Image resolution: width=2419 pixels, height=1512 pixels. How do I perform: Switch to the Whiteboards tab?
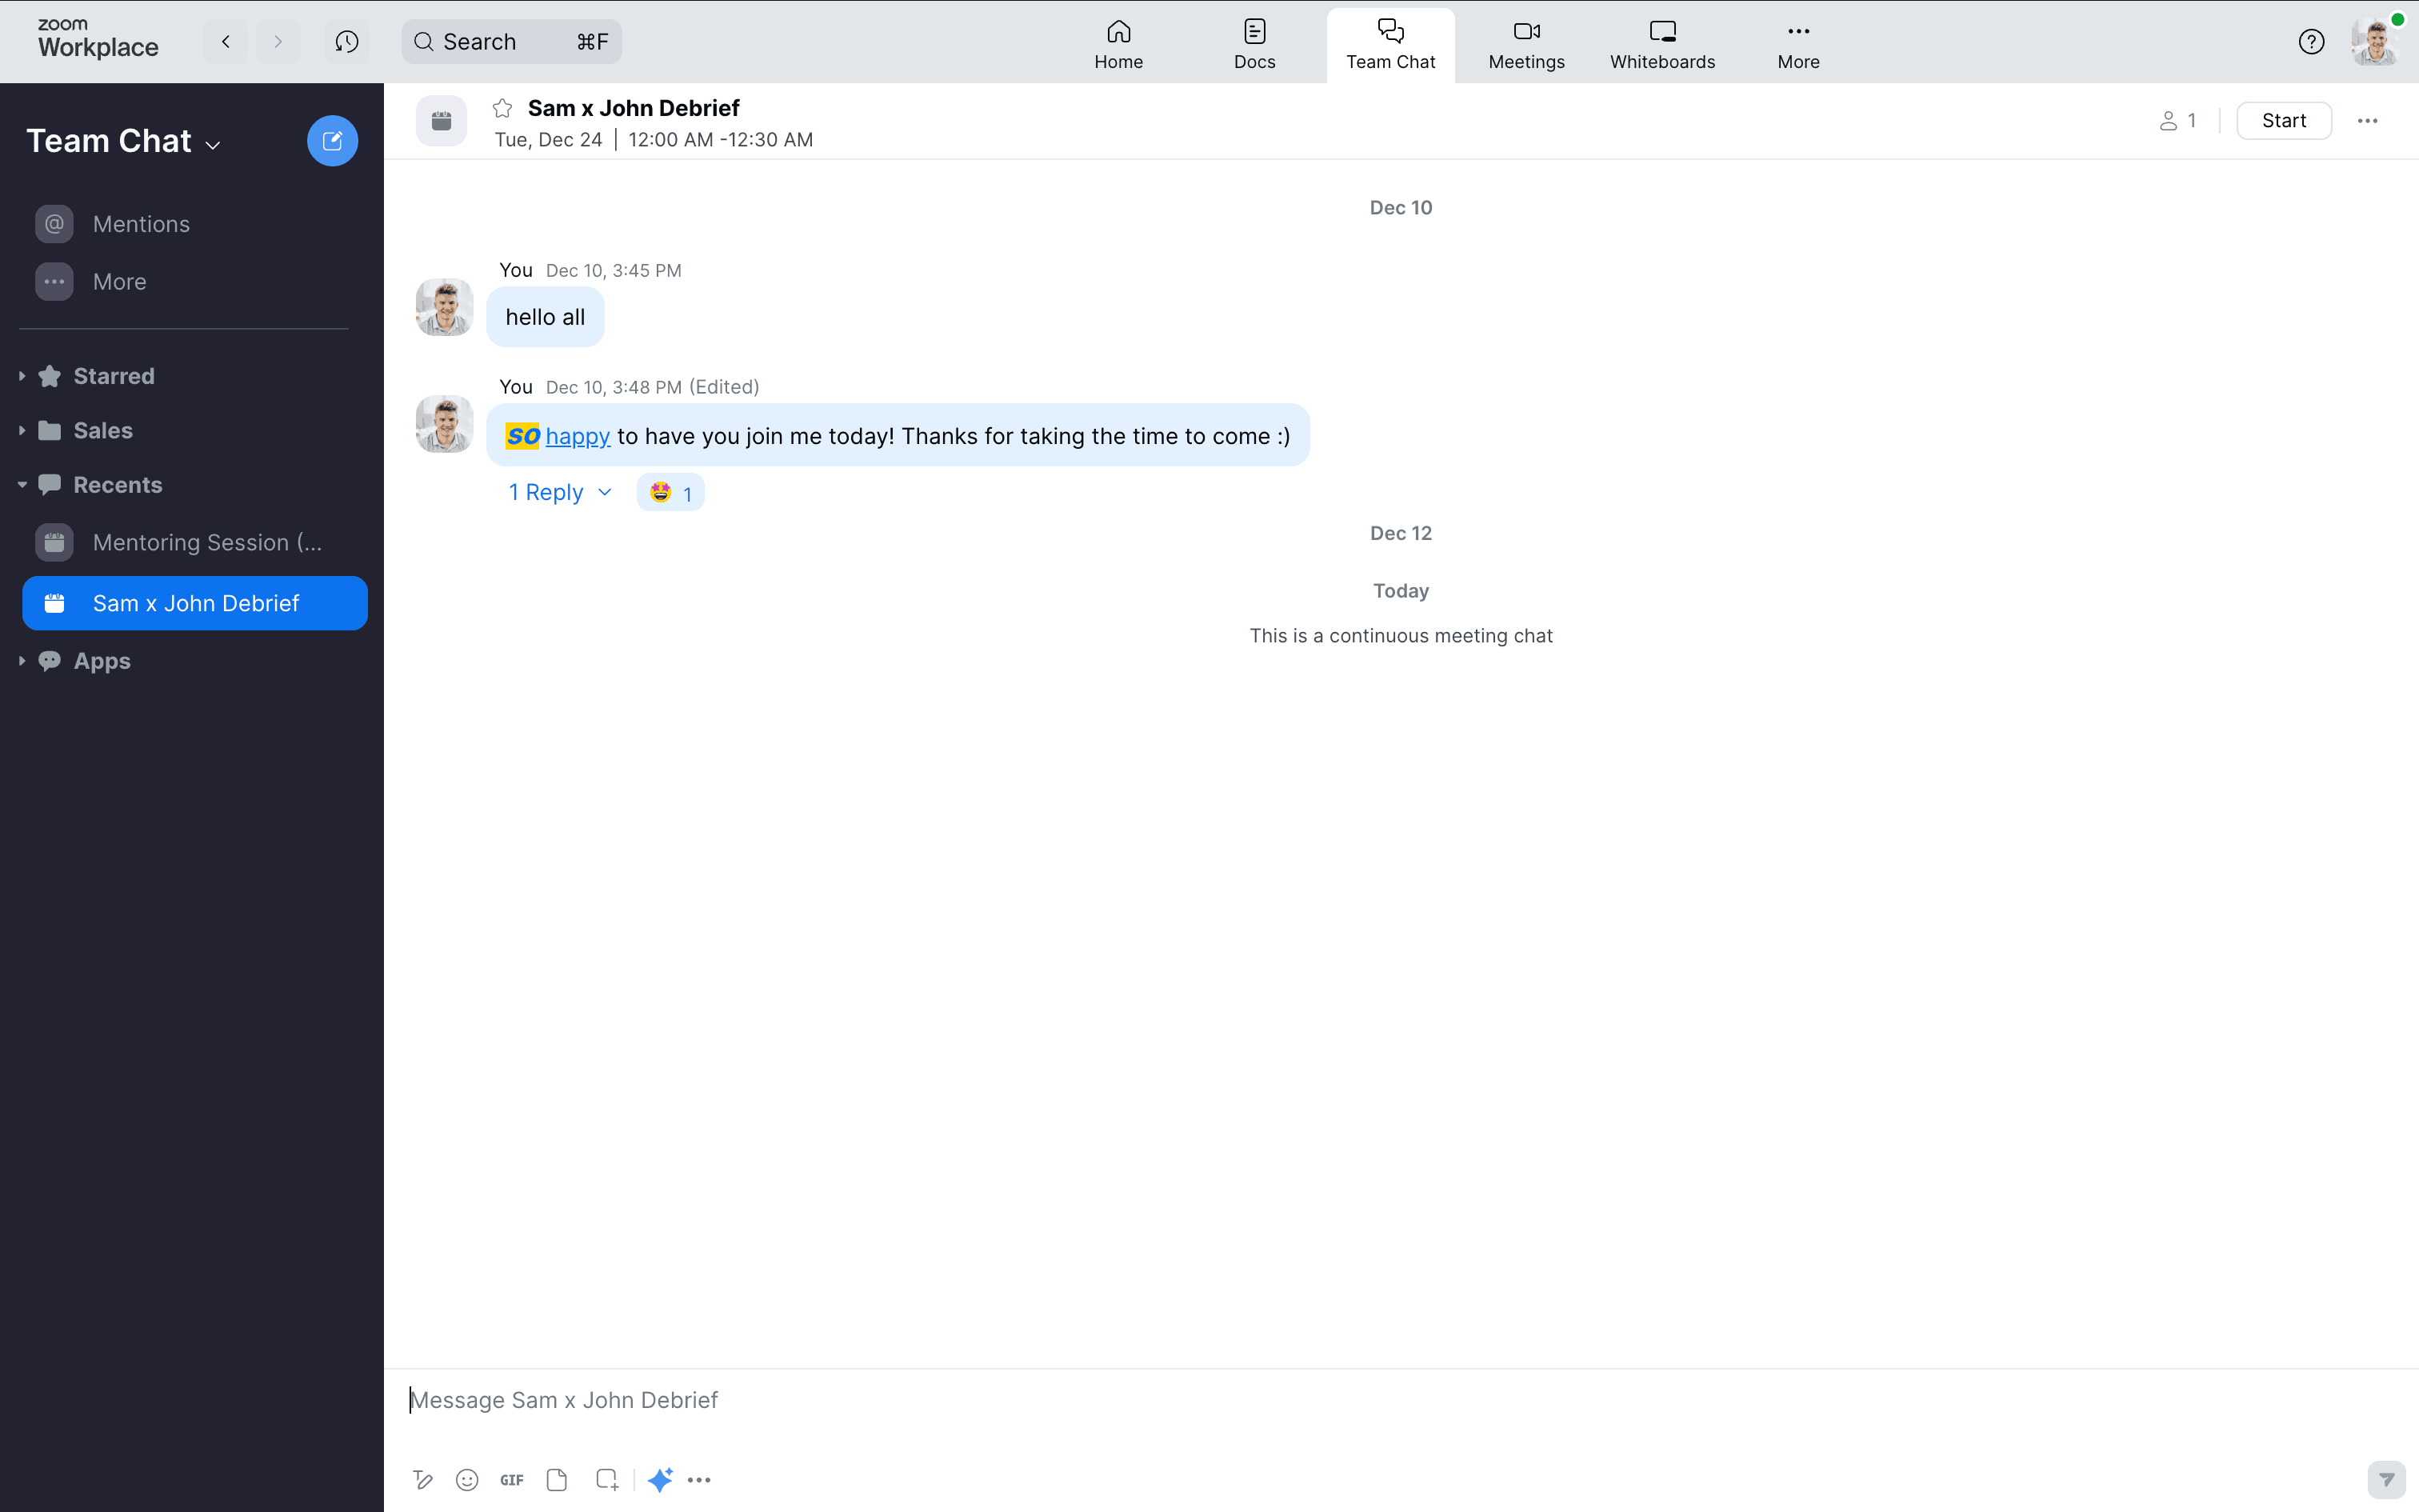click(x=1661, y=45)
